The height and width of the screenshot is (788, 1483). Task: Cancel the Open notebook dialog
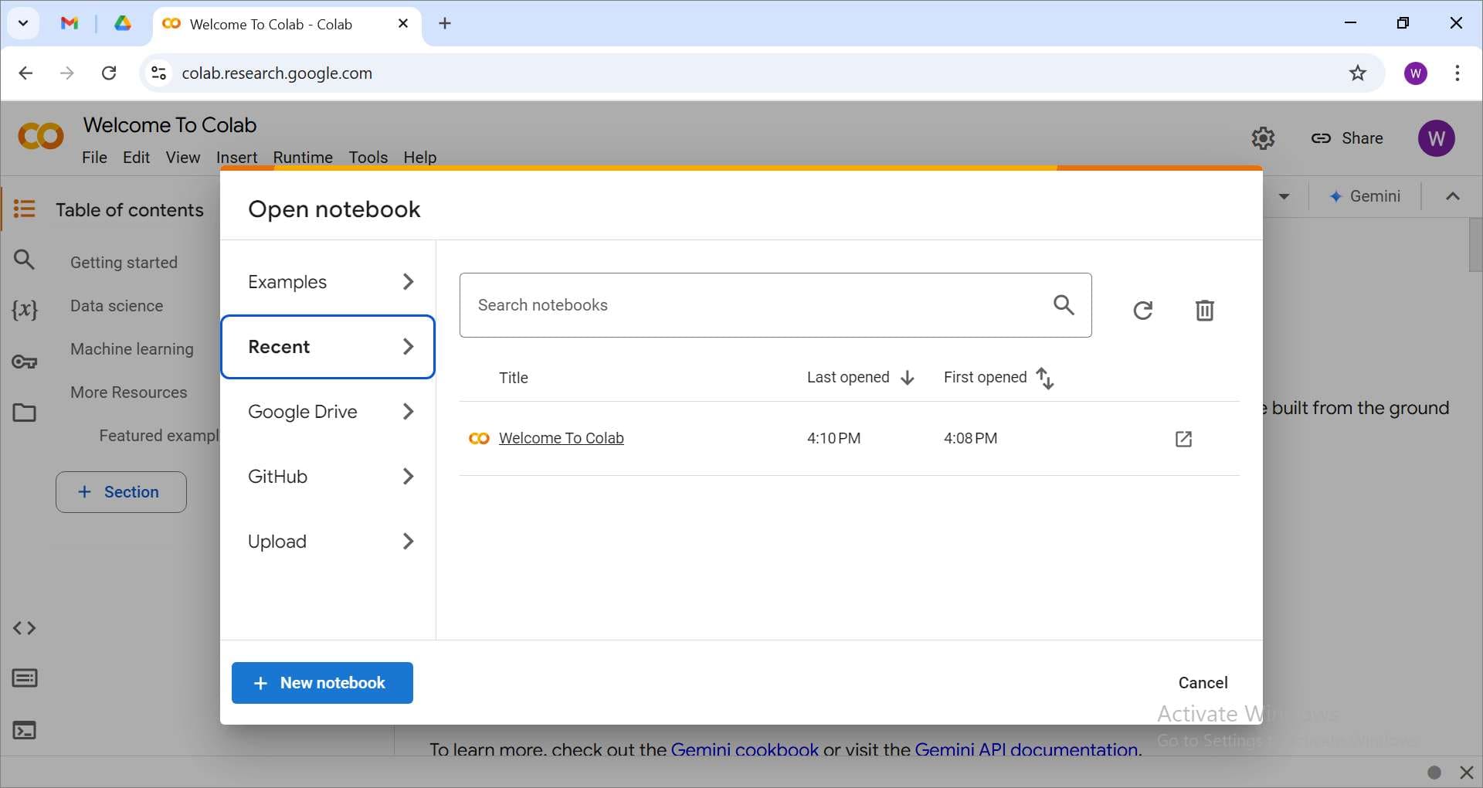click(1203, 683)
